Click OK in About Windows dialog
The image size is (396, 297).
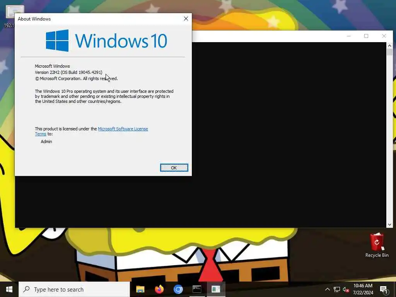(x=174, y=168)
